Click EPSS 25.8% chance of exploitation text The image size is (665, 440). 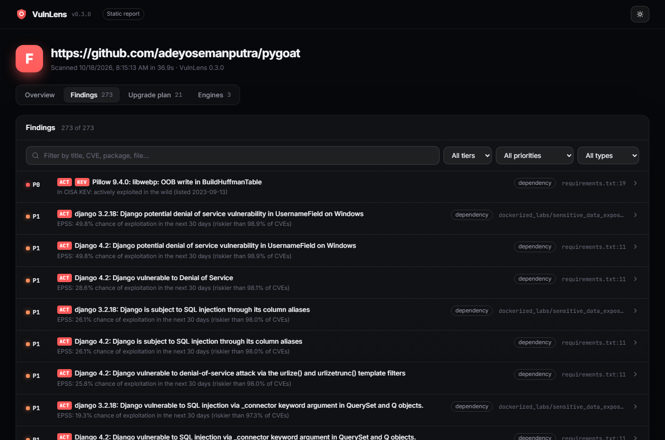(174, 384)
